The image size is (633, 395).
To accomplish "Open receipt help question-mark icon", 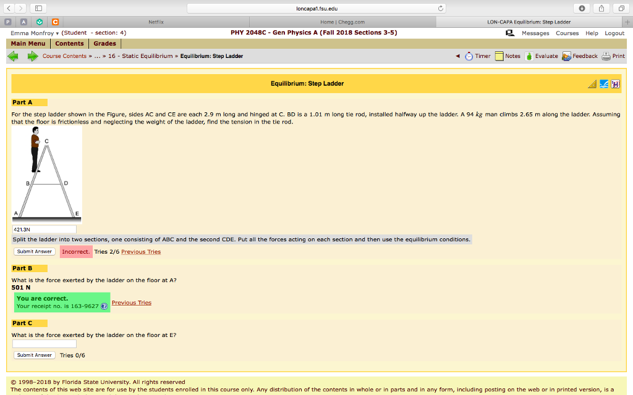I will click(x=104, y=306).
